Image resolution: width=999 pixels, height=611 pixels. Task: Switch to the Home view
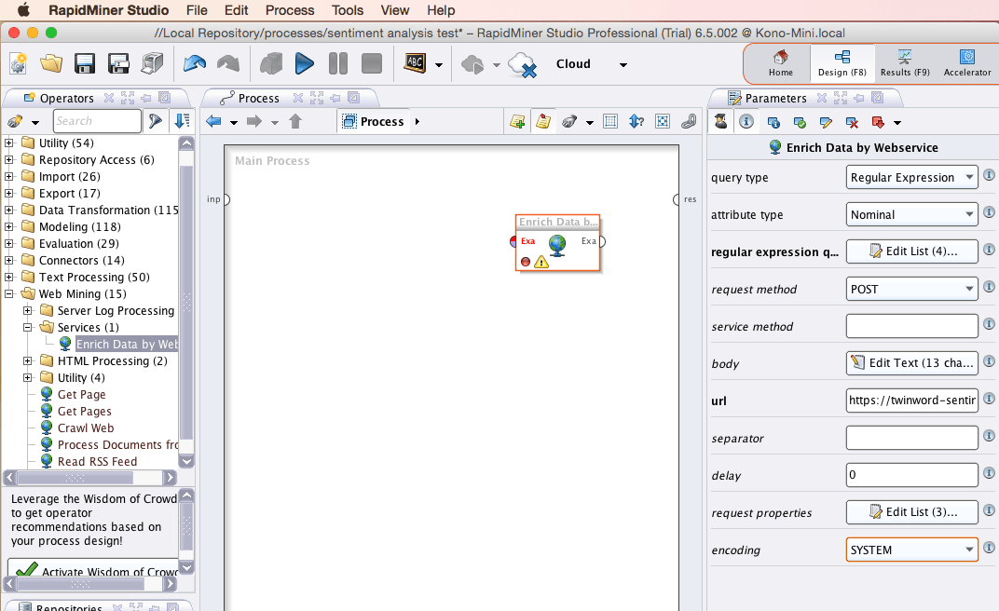(x=781, y=63)
